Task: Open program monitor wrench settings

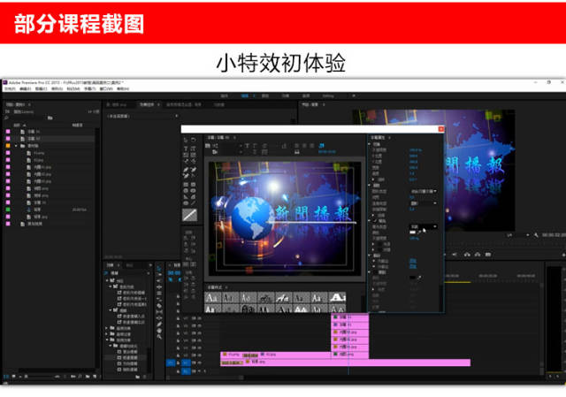Action: click(x=537, y=235)
